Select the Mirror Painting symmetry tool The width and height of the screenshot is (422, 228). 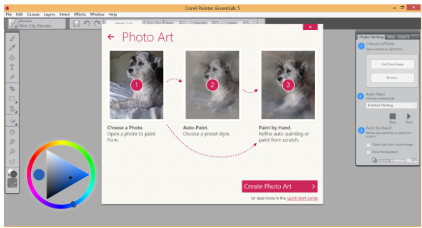coord(12,121)
